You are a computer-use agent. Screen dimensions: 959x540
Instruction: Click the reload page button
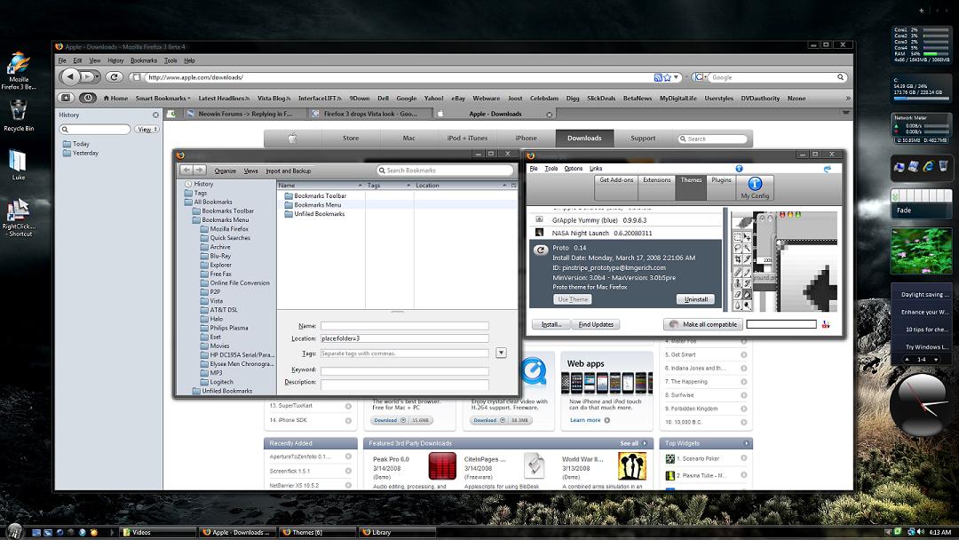click(112, 77)
